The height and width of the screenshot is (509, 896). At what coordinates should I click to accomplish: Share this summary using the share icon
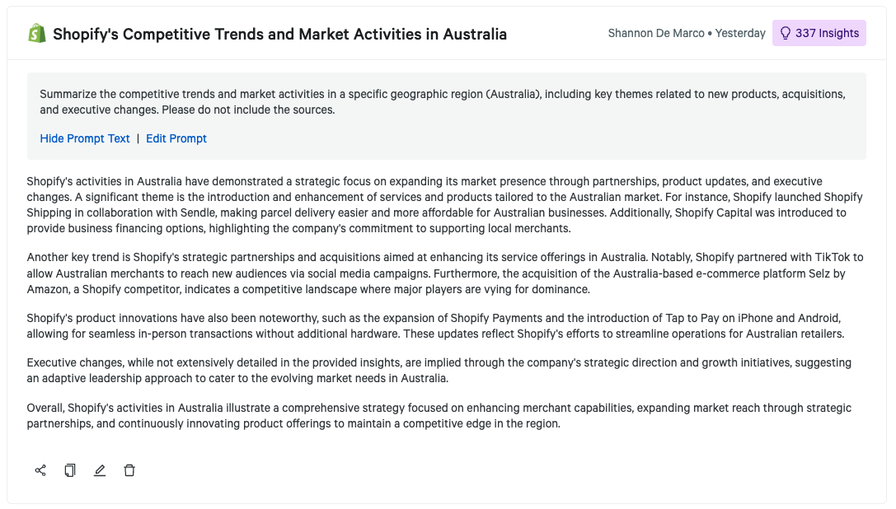point(40,470)
